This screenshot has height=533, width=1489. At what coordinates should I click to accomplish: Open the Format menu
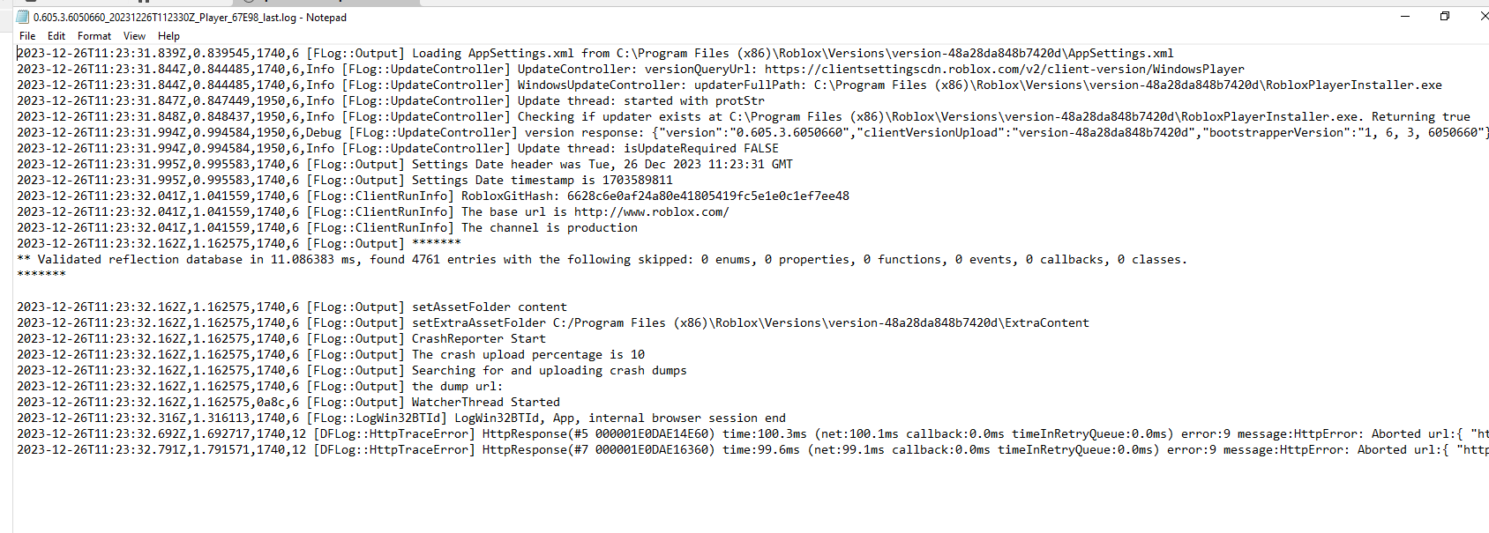tap(94, 36)
